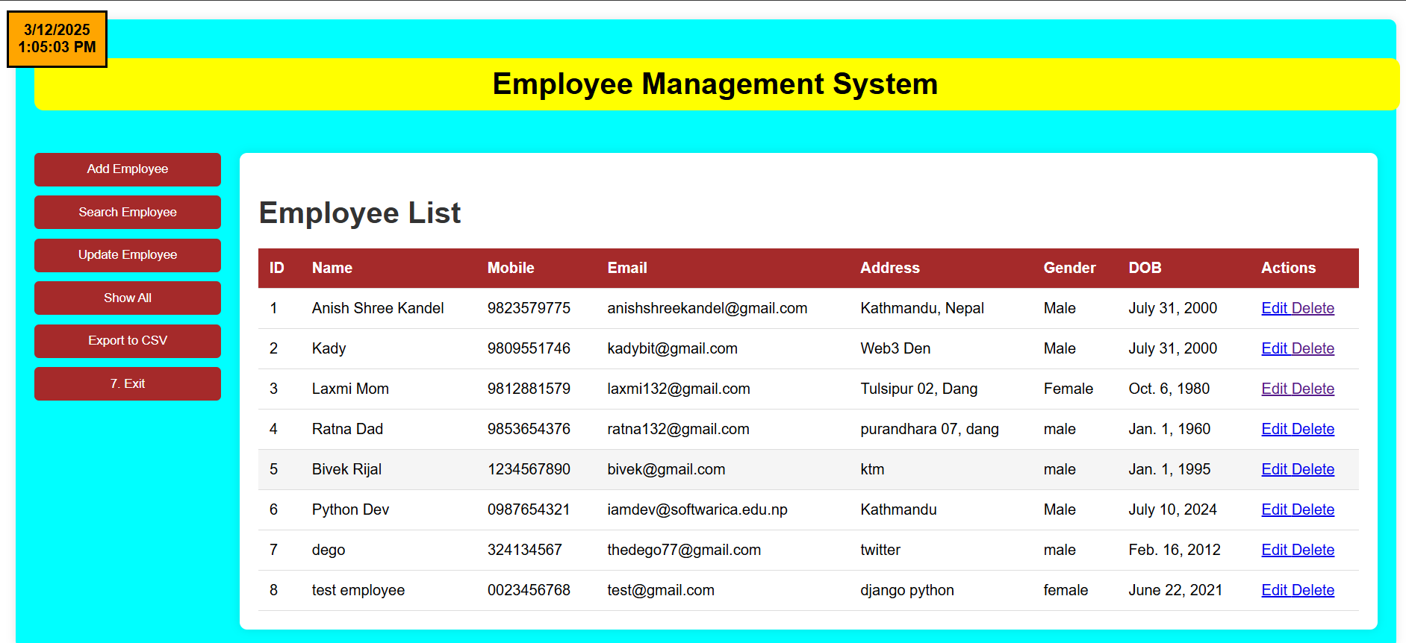Click the email bivek@gmail.com
The width and height of the screenshot is (1406, 643).
(x=666, y=469)
